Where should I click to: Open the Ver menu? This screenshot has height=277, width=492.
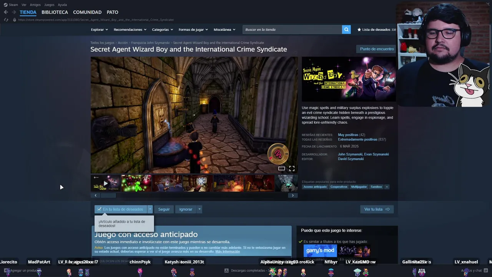(24, 5)
